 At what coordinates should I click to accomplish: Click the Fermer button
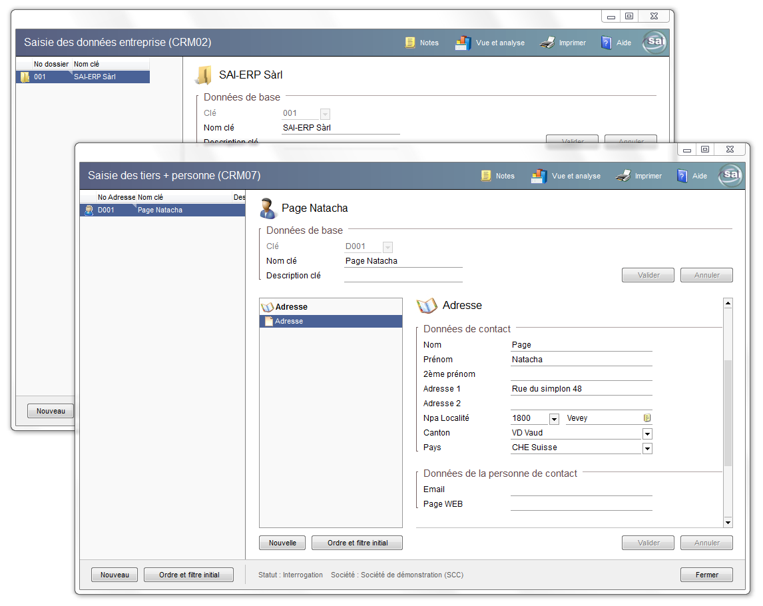(706, 575)
